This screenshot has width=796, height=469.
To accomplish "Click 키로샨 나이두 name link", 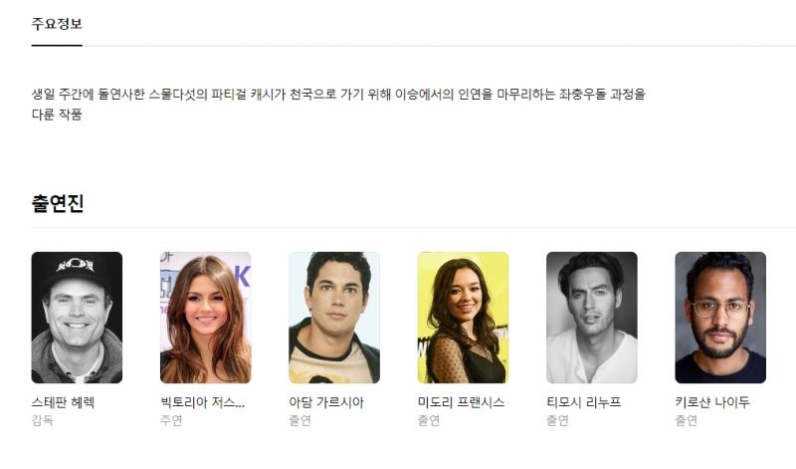I will 712,402.
